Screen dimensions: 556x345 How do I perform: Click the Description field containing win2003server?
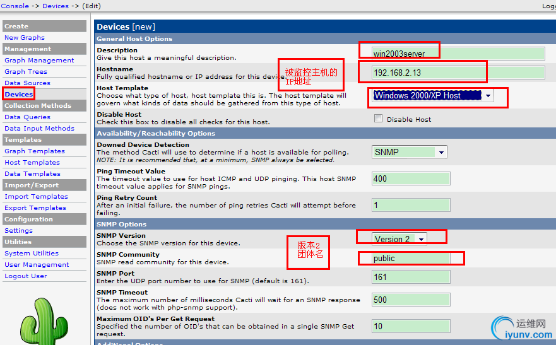(458, 54)
